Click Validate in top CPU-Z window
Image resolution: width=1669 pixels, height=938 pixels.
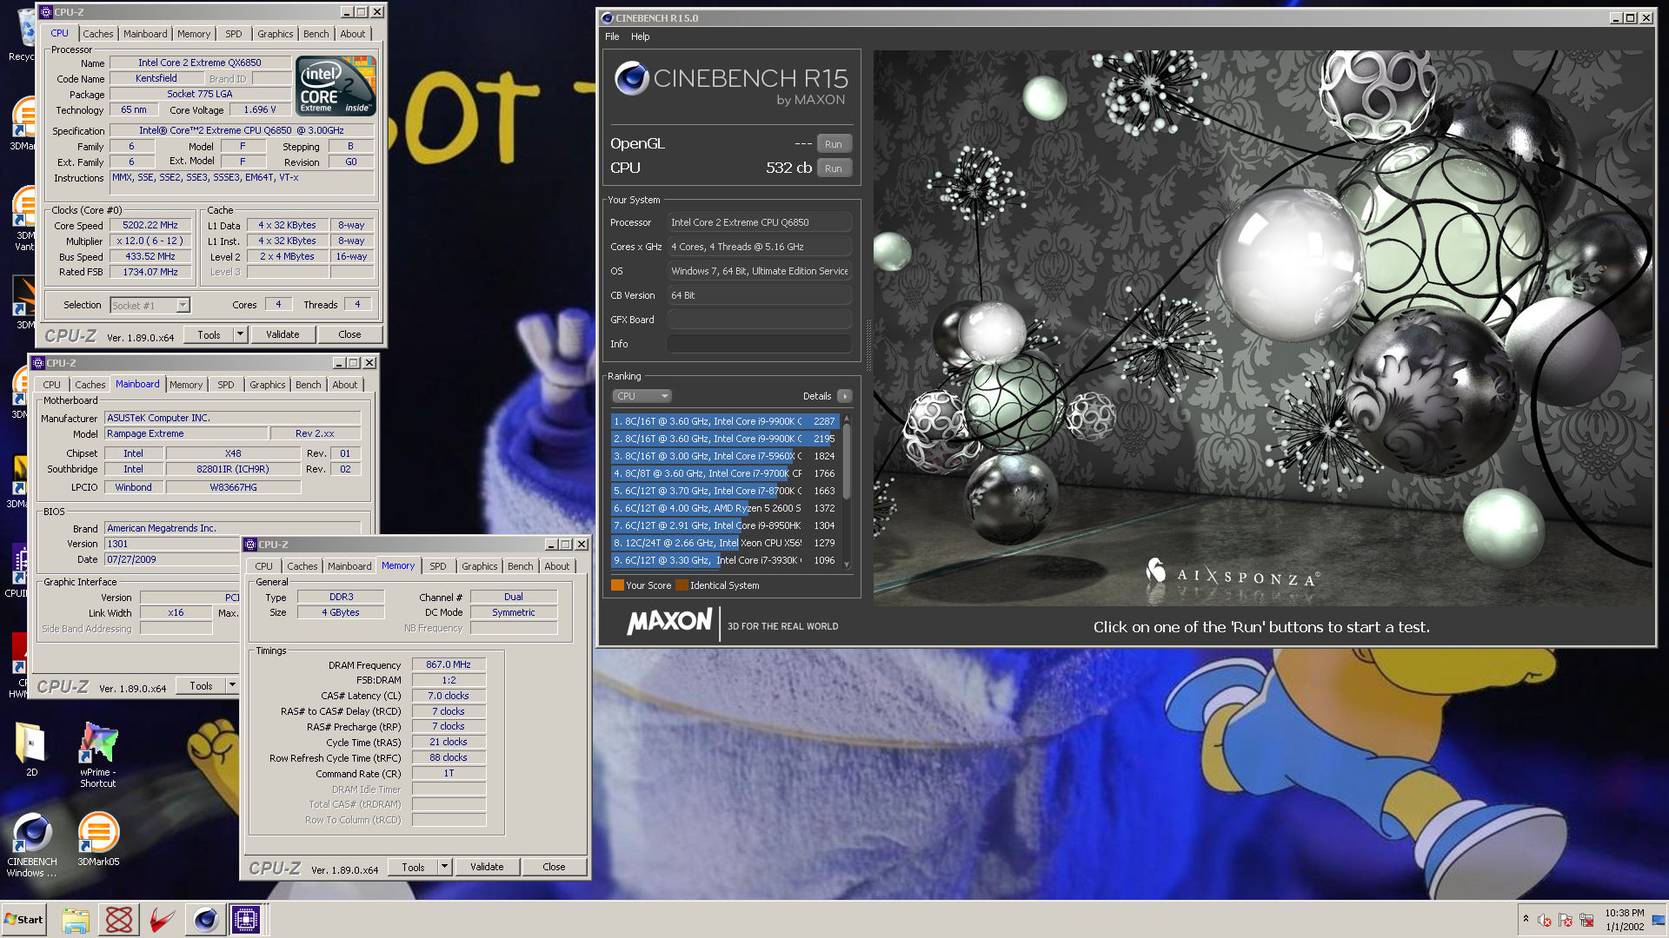tap(282, 334)
